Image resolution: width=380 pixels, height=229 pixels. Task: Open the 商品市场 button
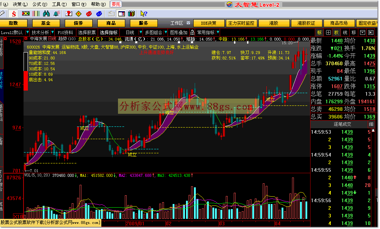[x=339, y=23]
